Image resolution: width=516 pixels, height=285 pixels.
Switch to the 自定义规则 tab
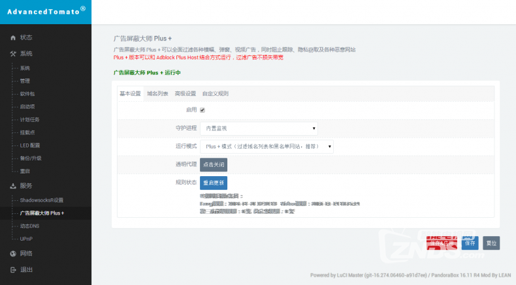tap(216, 94)
